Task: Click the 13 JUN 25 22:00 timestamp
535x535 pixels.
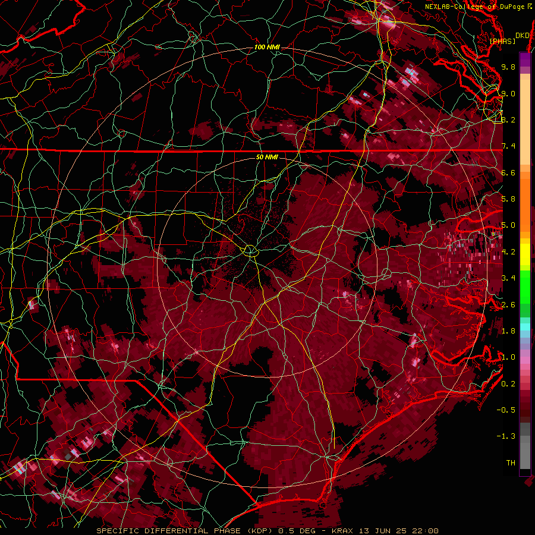Action: (x=398, y=531)
